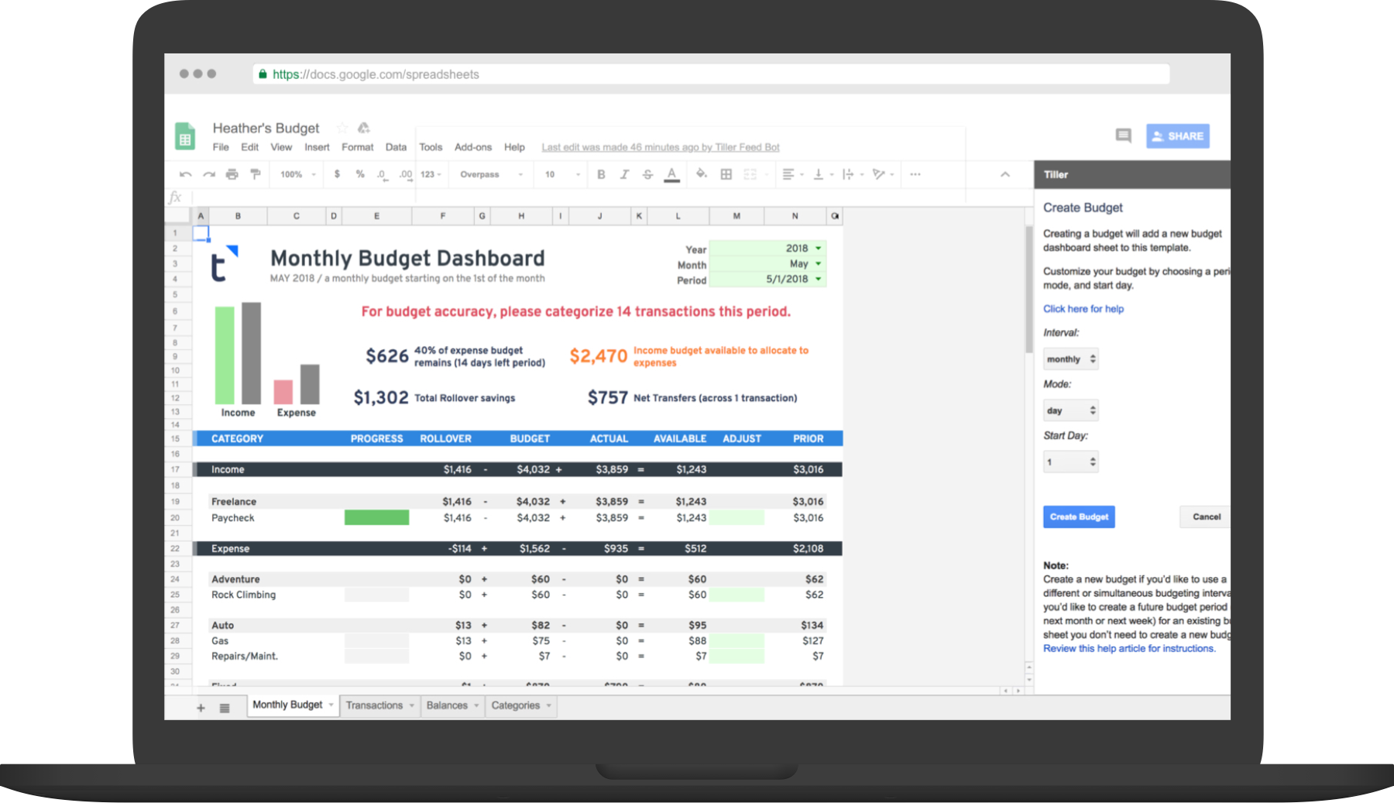This screenshot has width=1394, height=803.
Task: Open Review this help article link
Action: pos(1129,649)
